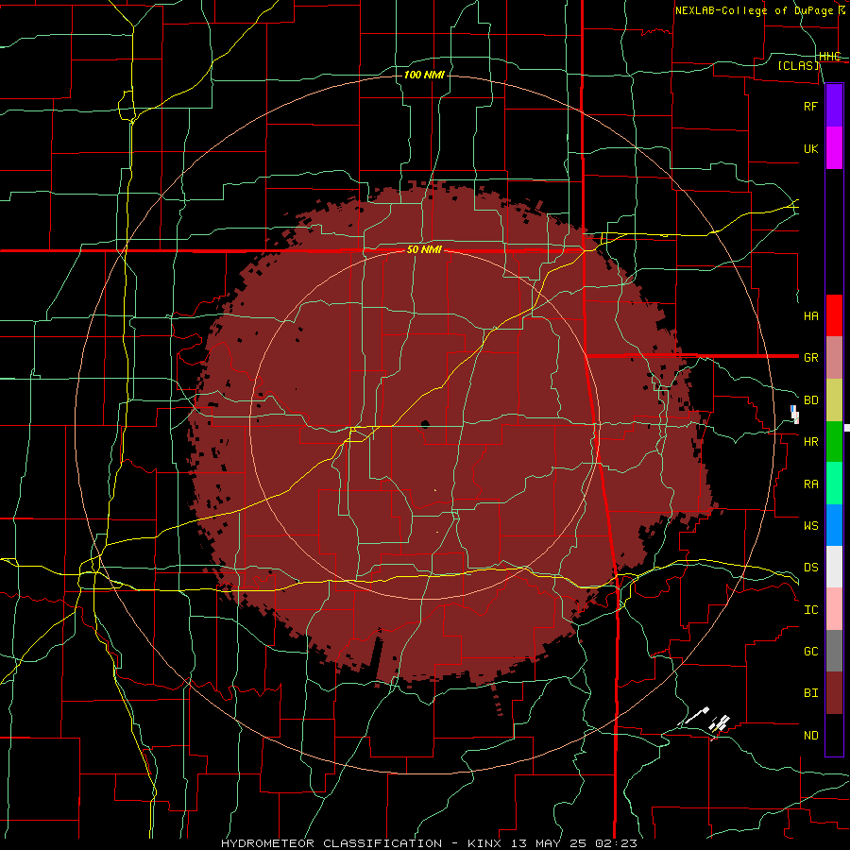The height and width of the screenshot is (850, 850).
Task: Select the pink-brown GR legend color
Action: coord(834,357)
